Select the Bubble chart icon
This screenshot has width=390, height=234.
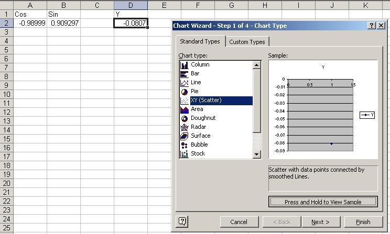pos(184,145)
